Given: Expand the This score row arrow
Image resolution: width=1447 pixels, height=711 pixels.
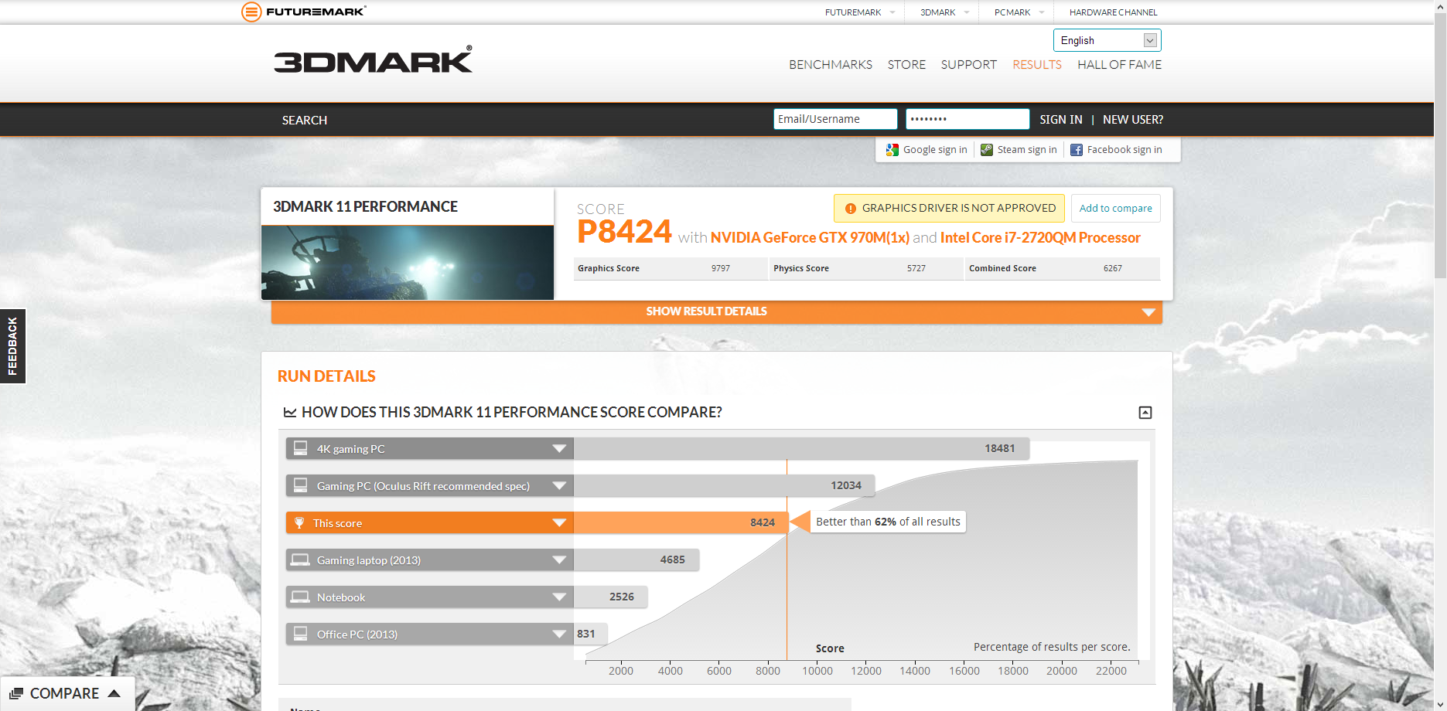Looking at the screenshot, I should (559, 522).
